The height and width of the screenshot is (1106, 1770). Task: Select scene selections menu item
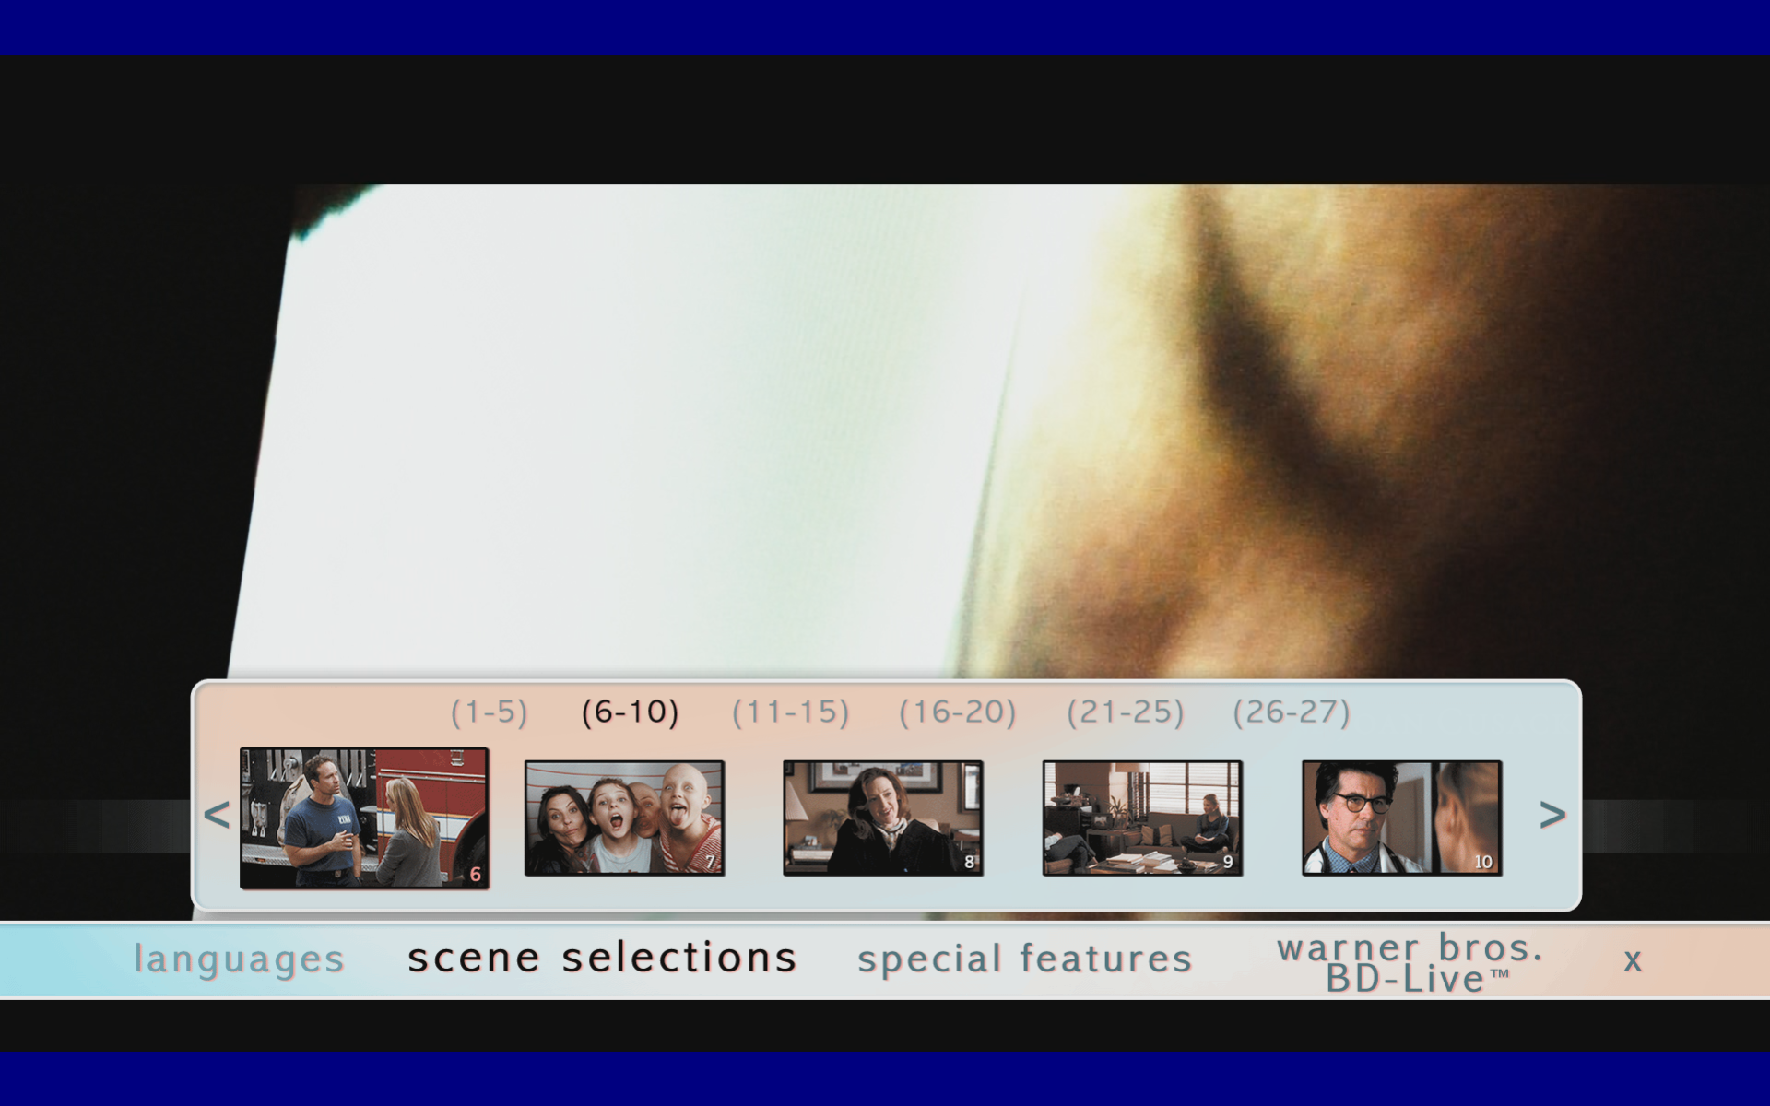click(602, 958)
